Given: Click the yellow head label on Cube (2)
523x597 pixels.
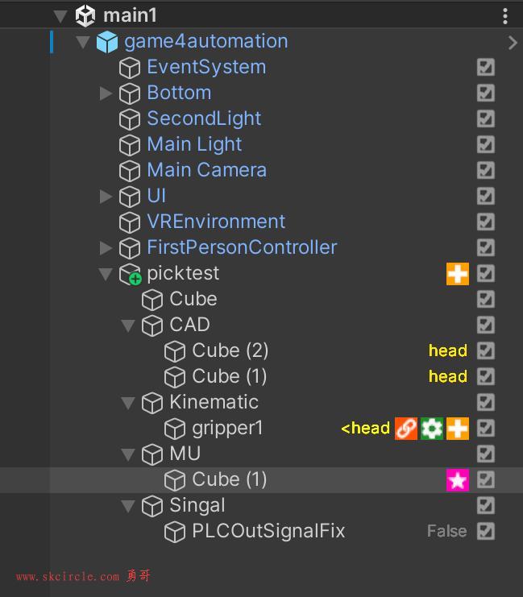Looking at the screenshot, I should [447, 350].
